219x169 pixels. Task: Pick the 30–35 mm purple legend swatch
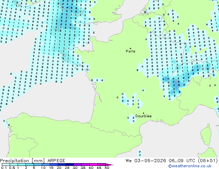(x=77, y=165)
